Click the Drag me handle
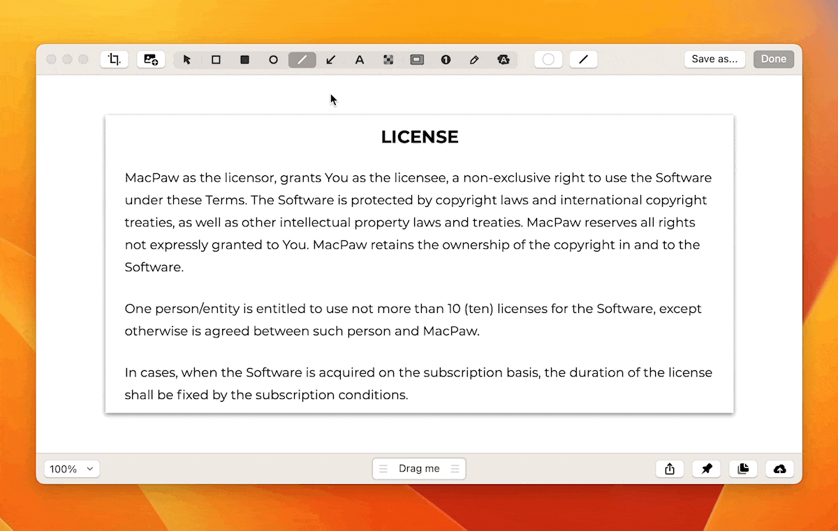The height and width of the screenshot is (531, 838). point(419,469)
